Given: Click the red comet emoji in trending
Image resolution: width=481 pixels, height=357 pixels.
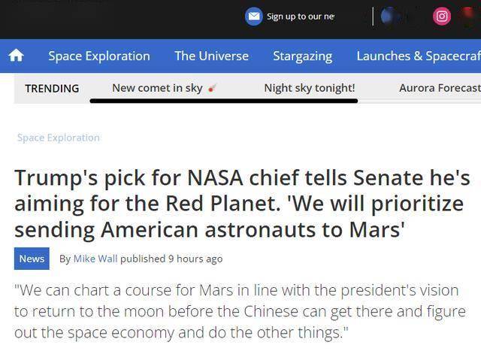Looking at the screenshot, I should pos(212,89).
